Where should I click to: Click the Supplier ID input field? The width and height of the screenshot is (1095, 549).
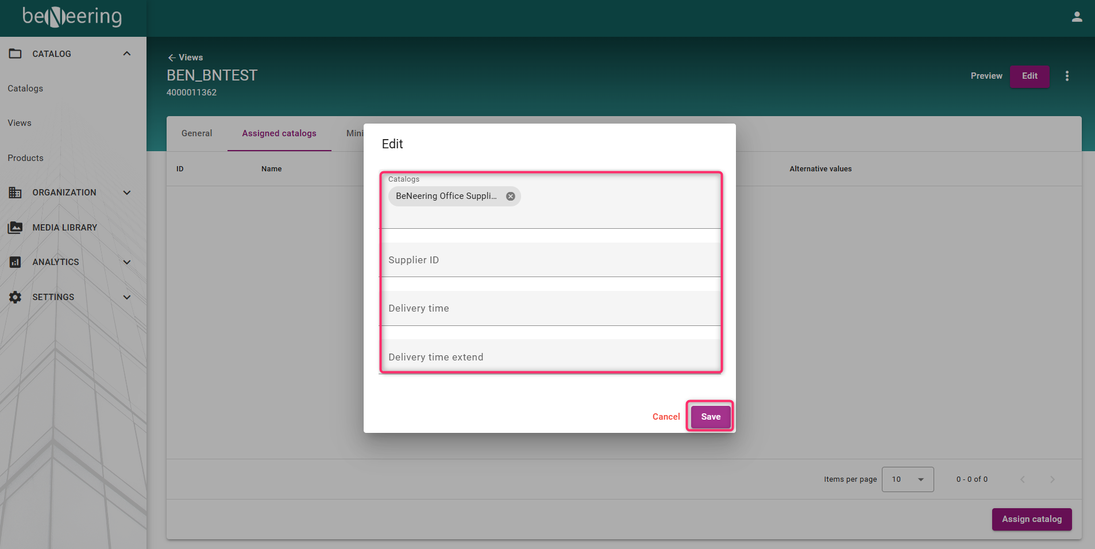[x=550, y=260]
